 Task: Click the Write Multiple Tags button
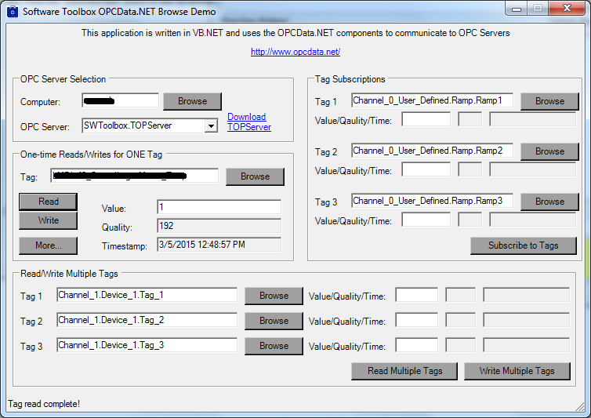[x=517, y=371]
